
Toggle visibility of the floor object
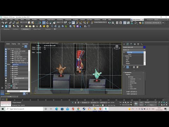[11, 76]
